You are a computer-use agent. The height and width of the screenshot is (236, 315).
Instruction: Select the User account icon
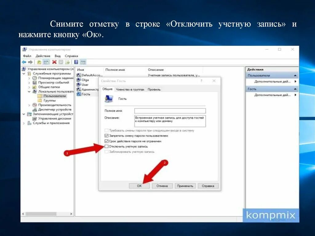(79, 85)
